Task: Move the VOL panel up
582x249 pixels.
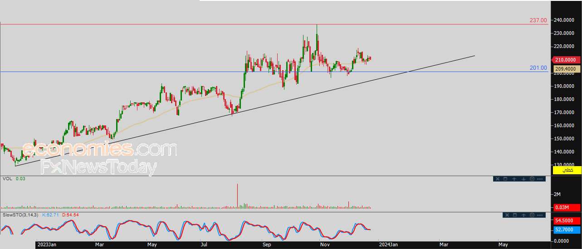Action: 514,179
